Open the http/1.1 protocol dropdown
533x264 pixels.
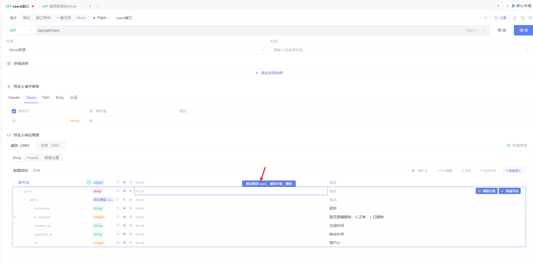coord(476,30)
